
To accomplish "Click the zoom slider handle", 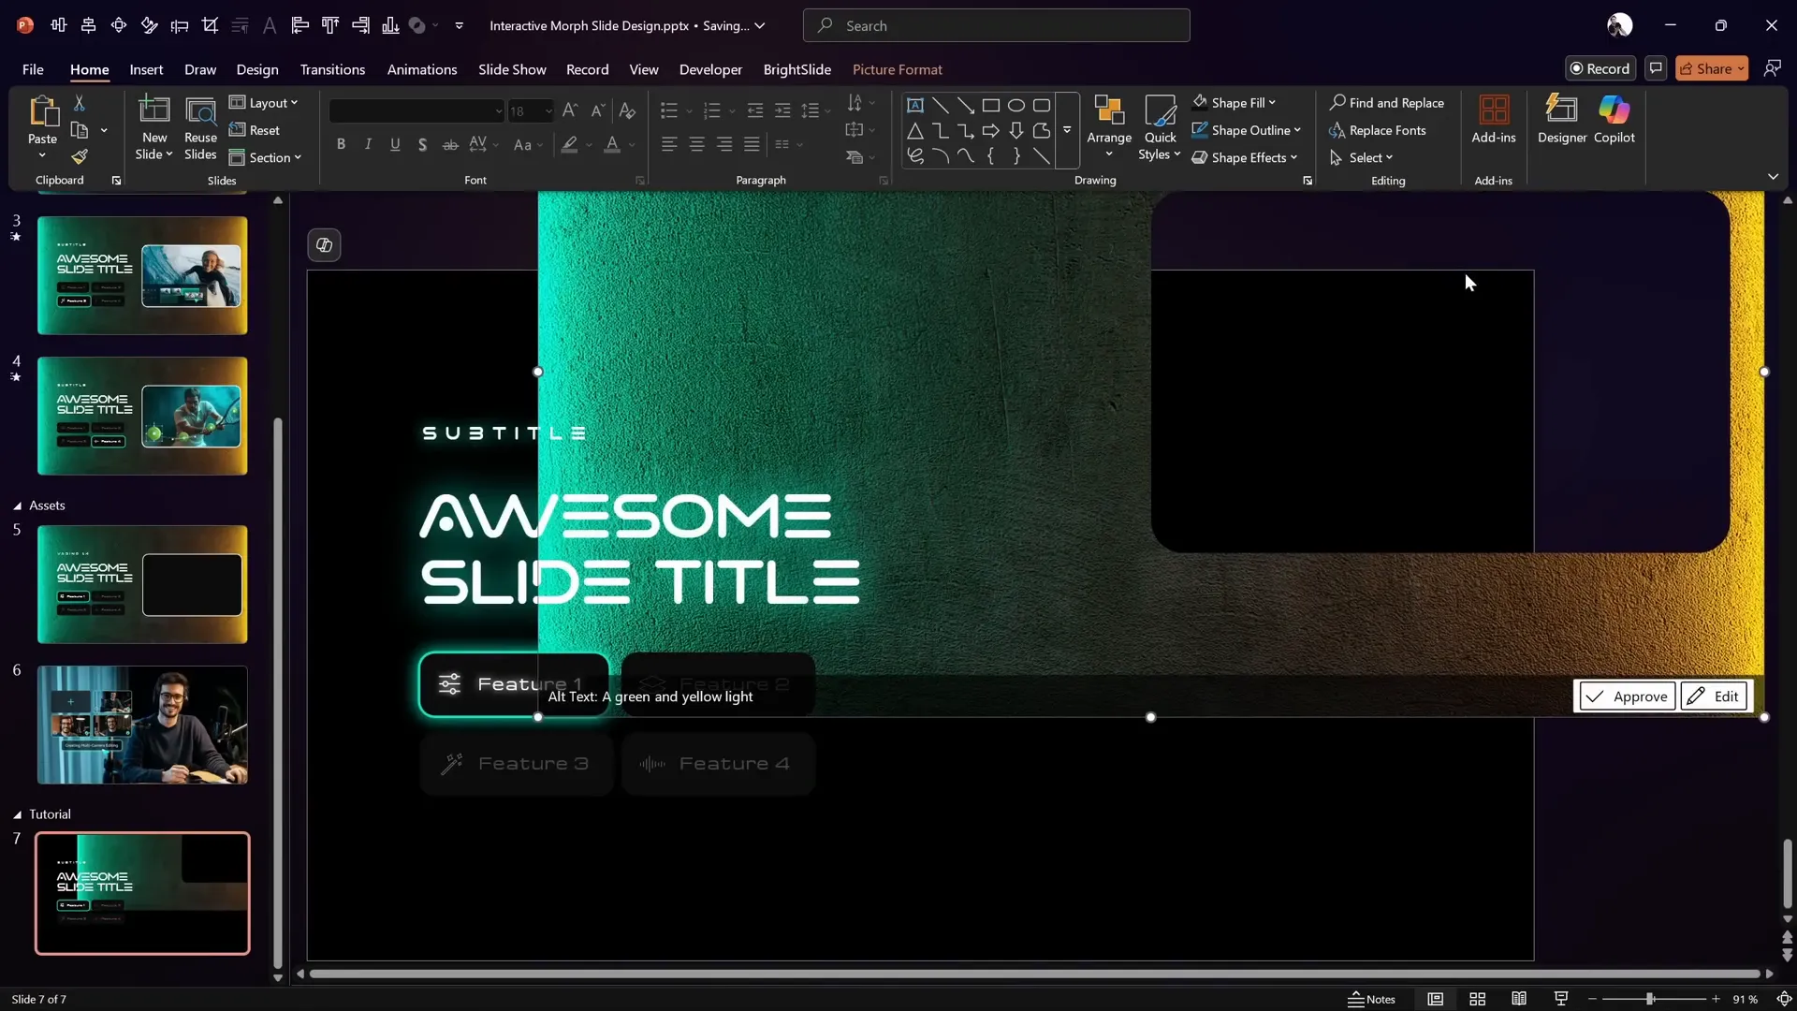I will 1650,999.
